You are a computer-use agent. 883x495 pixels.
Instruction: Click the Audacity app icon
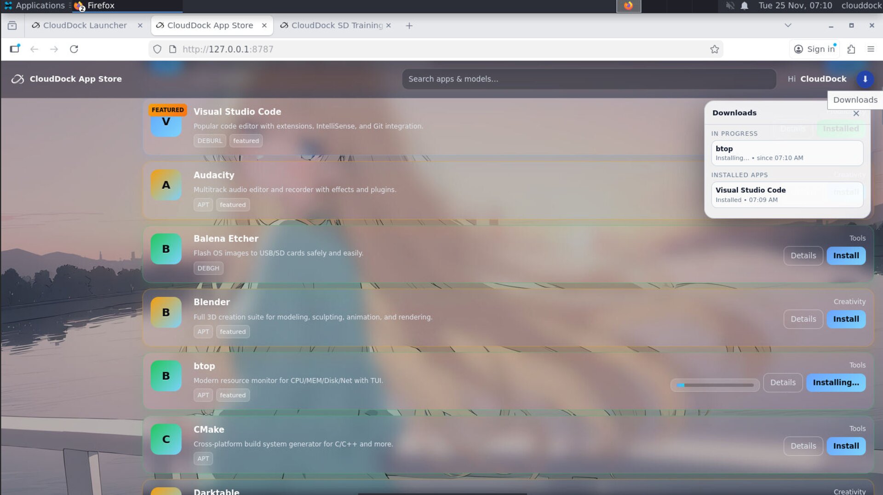point(166,185)
